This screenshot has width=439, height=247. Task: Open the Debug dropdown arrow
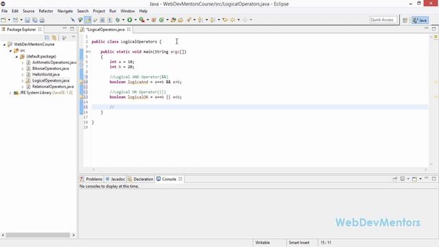(123, 20)
